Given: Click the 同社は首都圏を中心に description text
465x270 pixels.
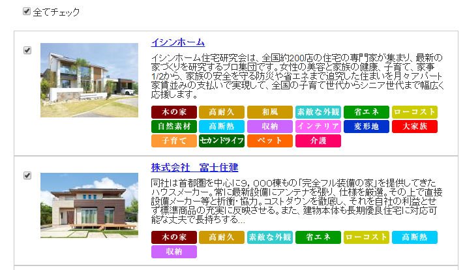Looking at the screenshot, I should (x=297, y=201).
